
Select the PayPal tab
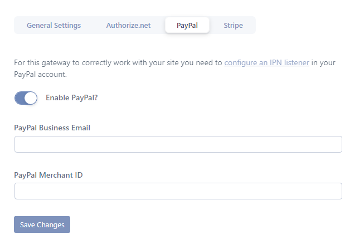(187, 25)
